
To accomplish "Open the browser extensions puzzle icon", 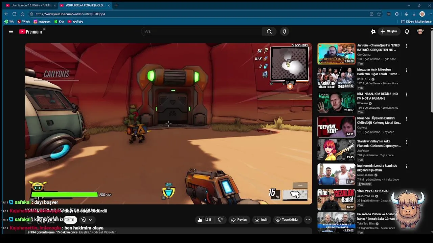I will (397, 14).
